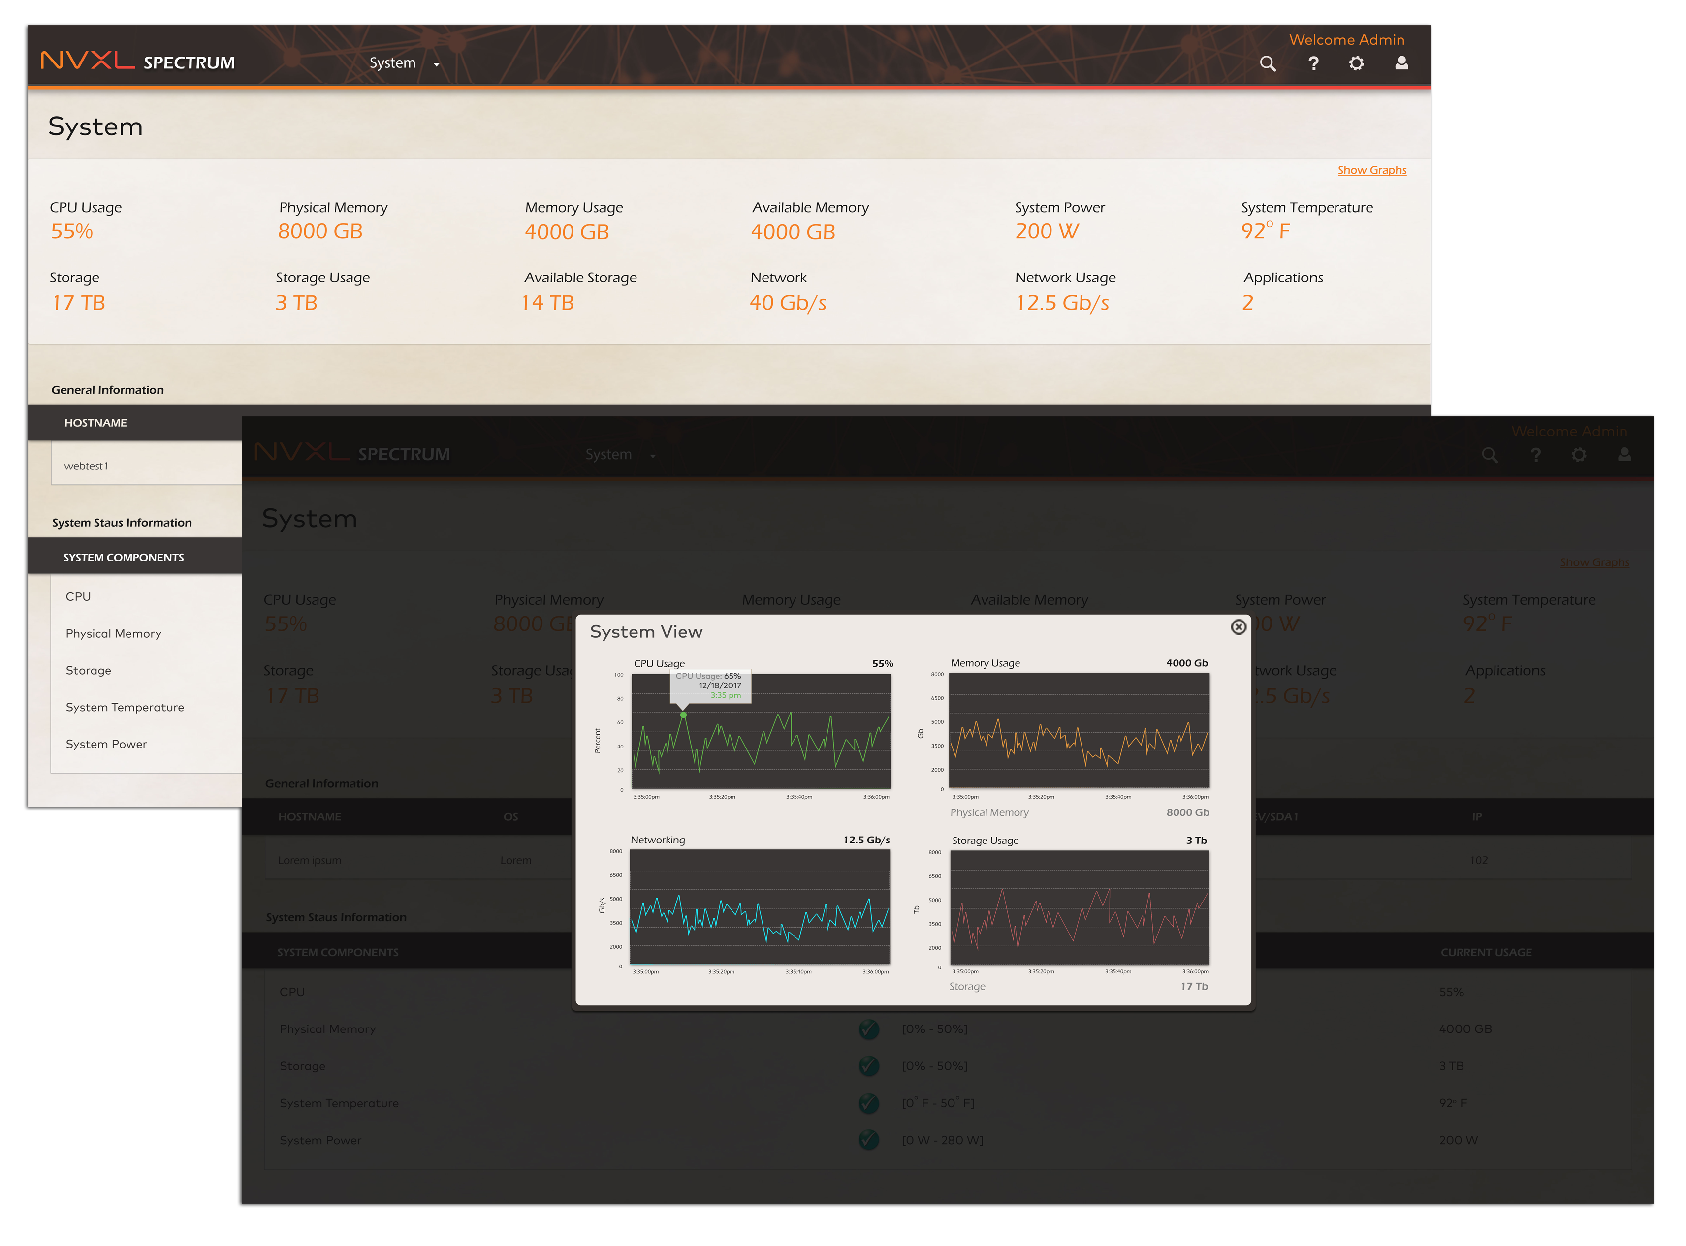Click [0 W - 280 W] range text

(x=942, y=1140)
